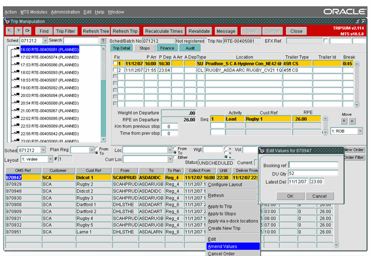This screenshot has height=256, width=371.
Task: Click the truck icon for trip 22:02 RTE-00405095
Action: click(16, 118)
